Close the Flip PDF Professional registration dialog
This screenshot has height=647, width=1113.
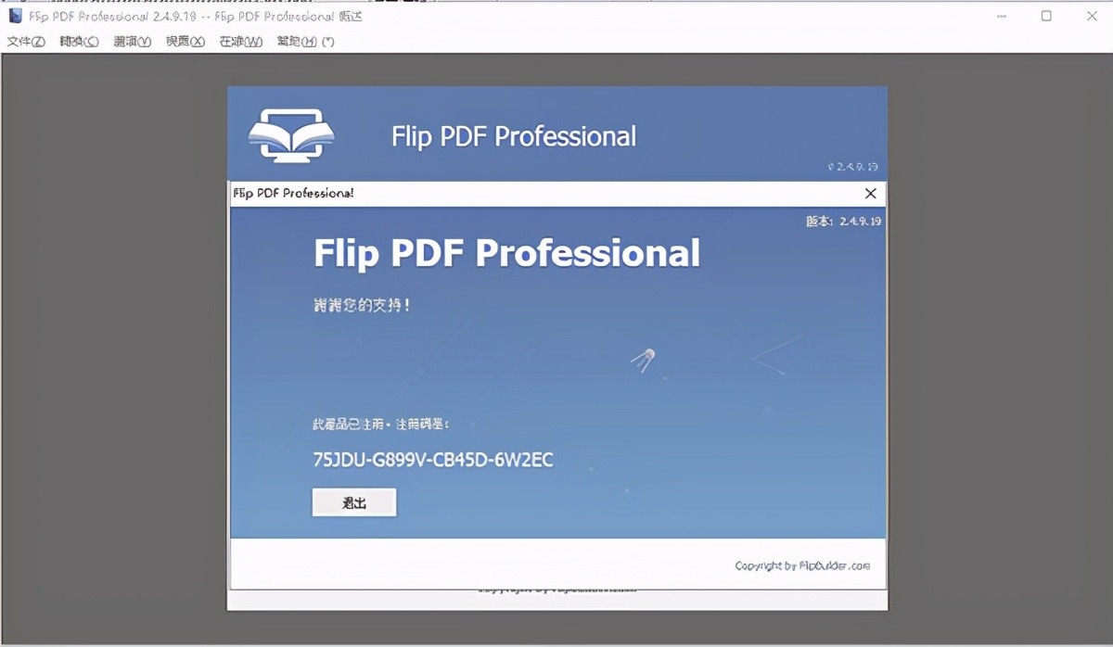coord(870,194)
